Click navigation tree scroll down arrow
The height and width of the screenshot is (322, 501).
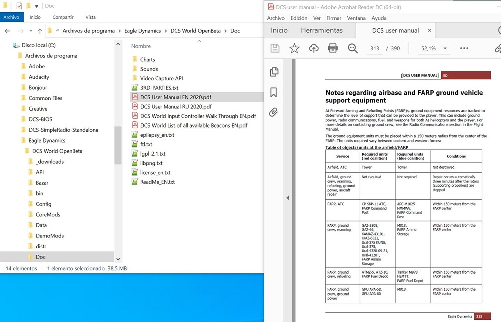click(118, 259)
